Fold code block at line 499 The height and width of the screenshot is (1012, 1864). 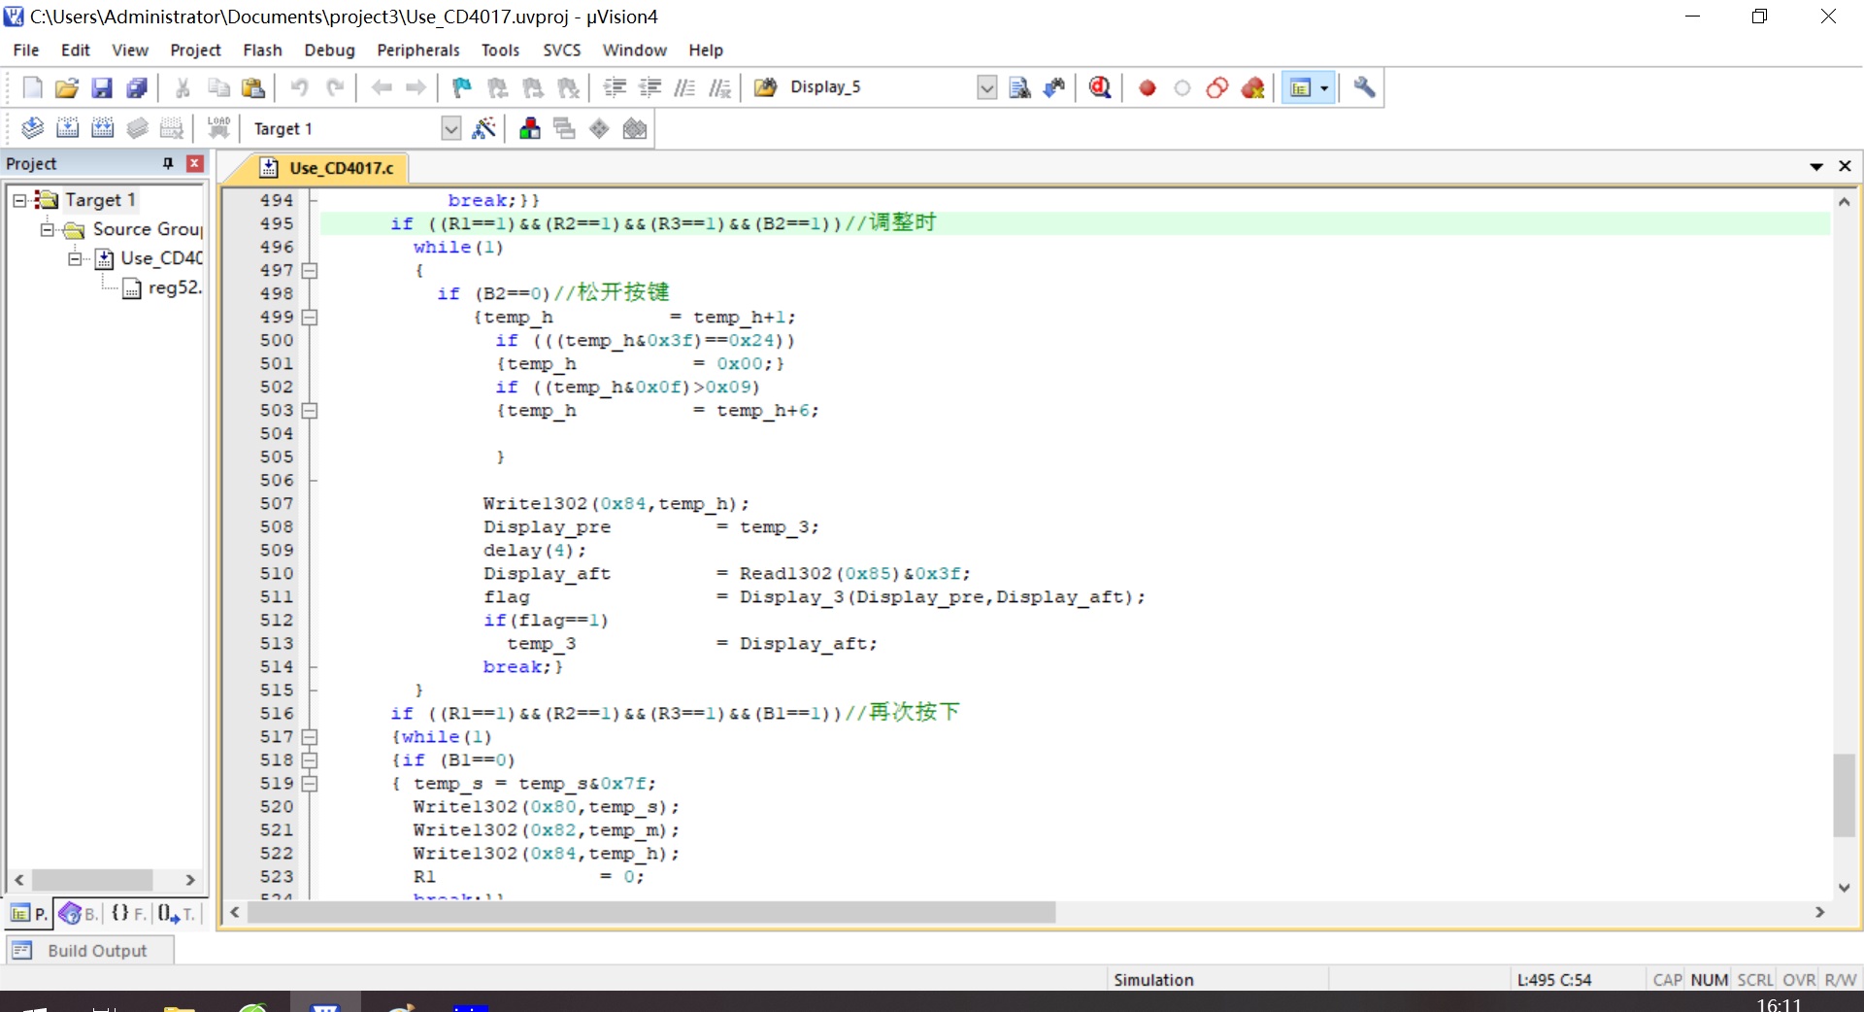(x=310, y=317)
